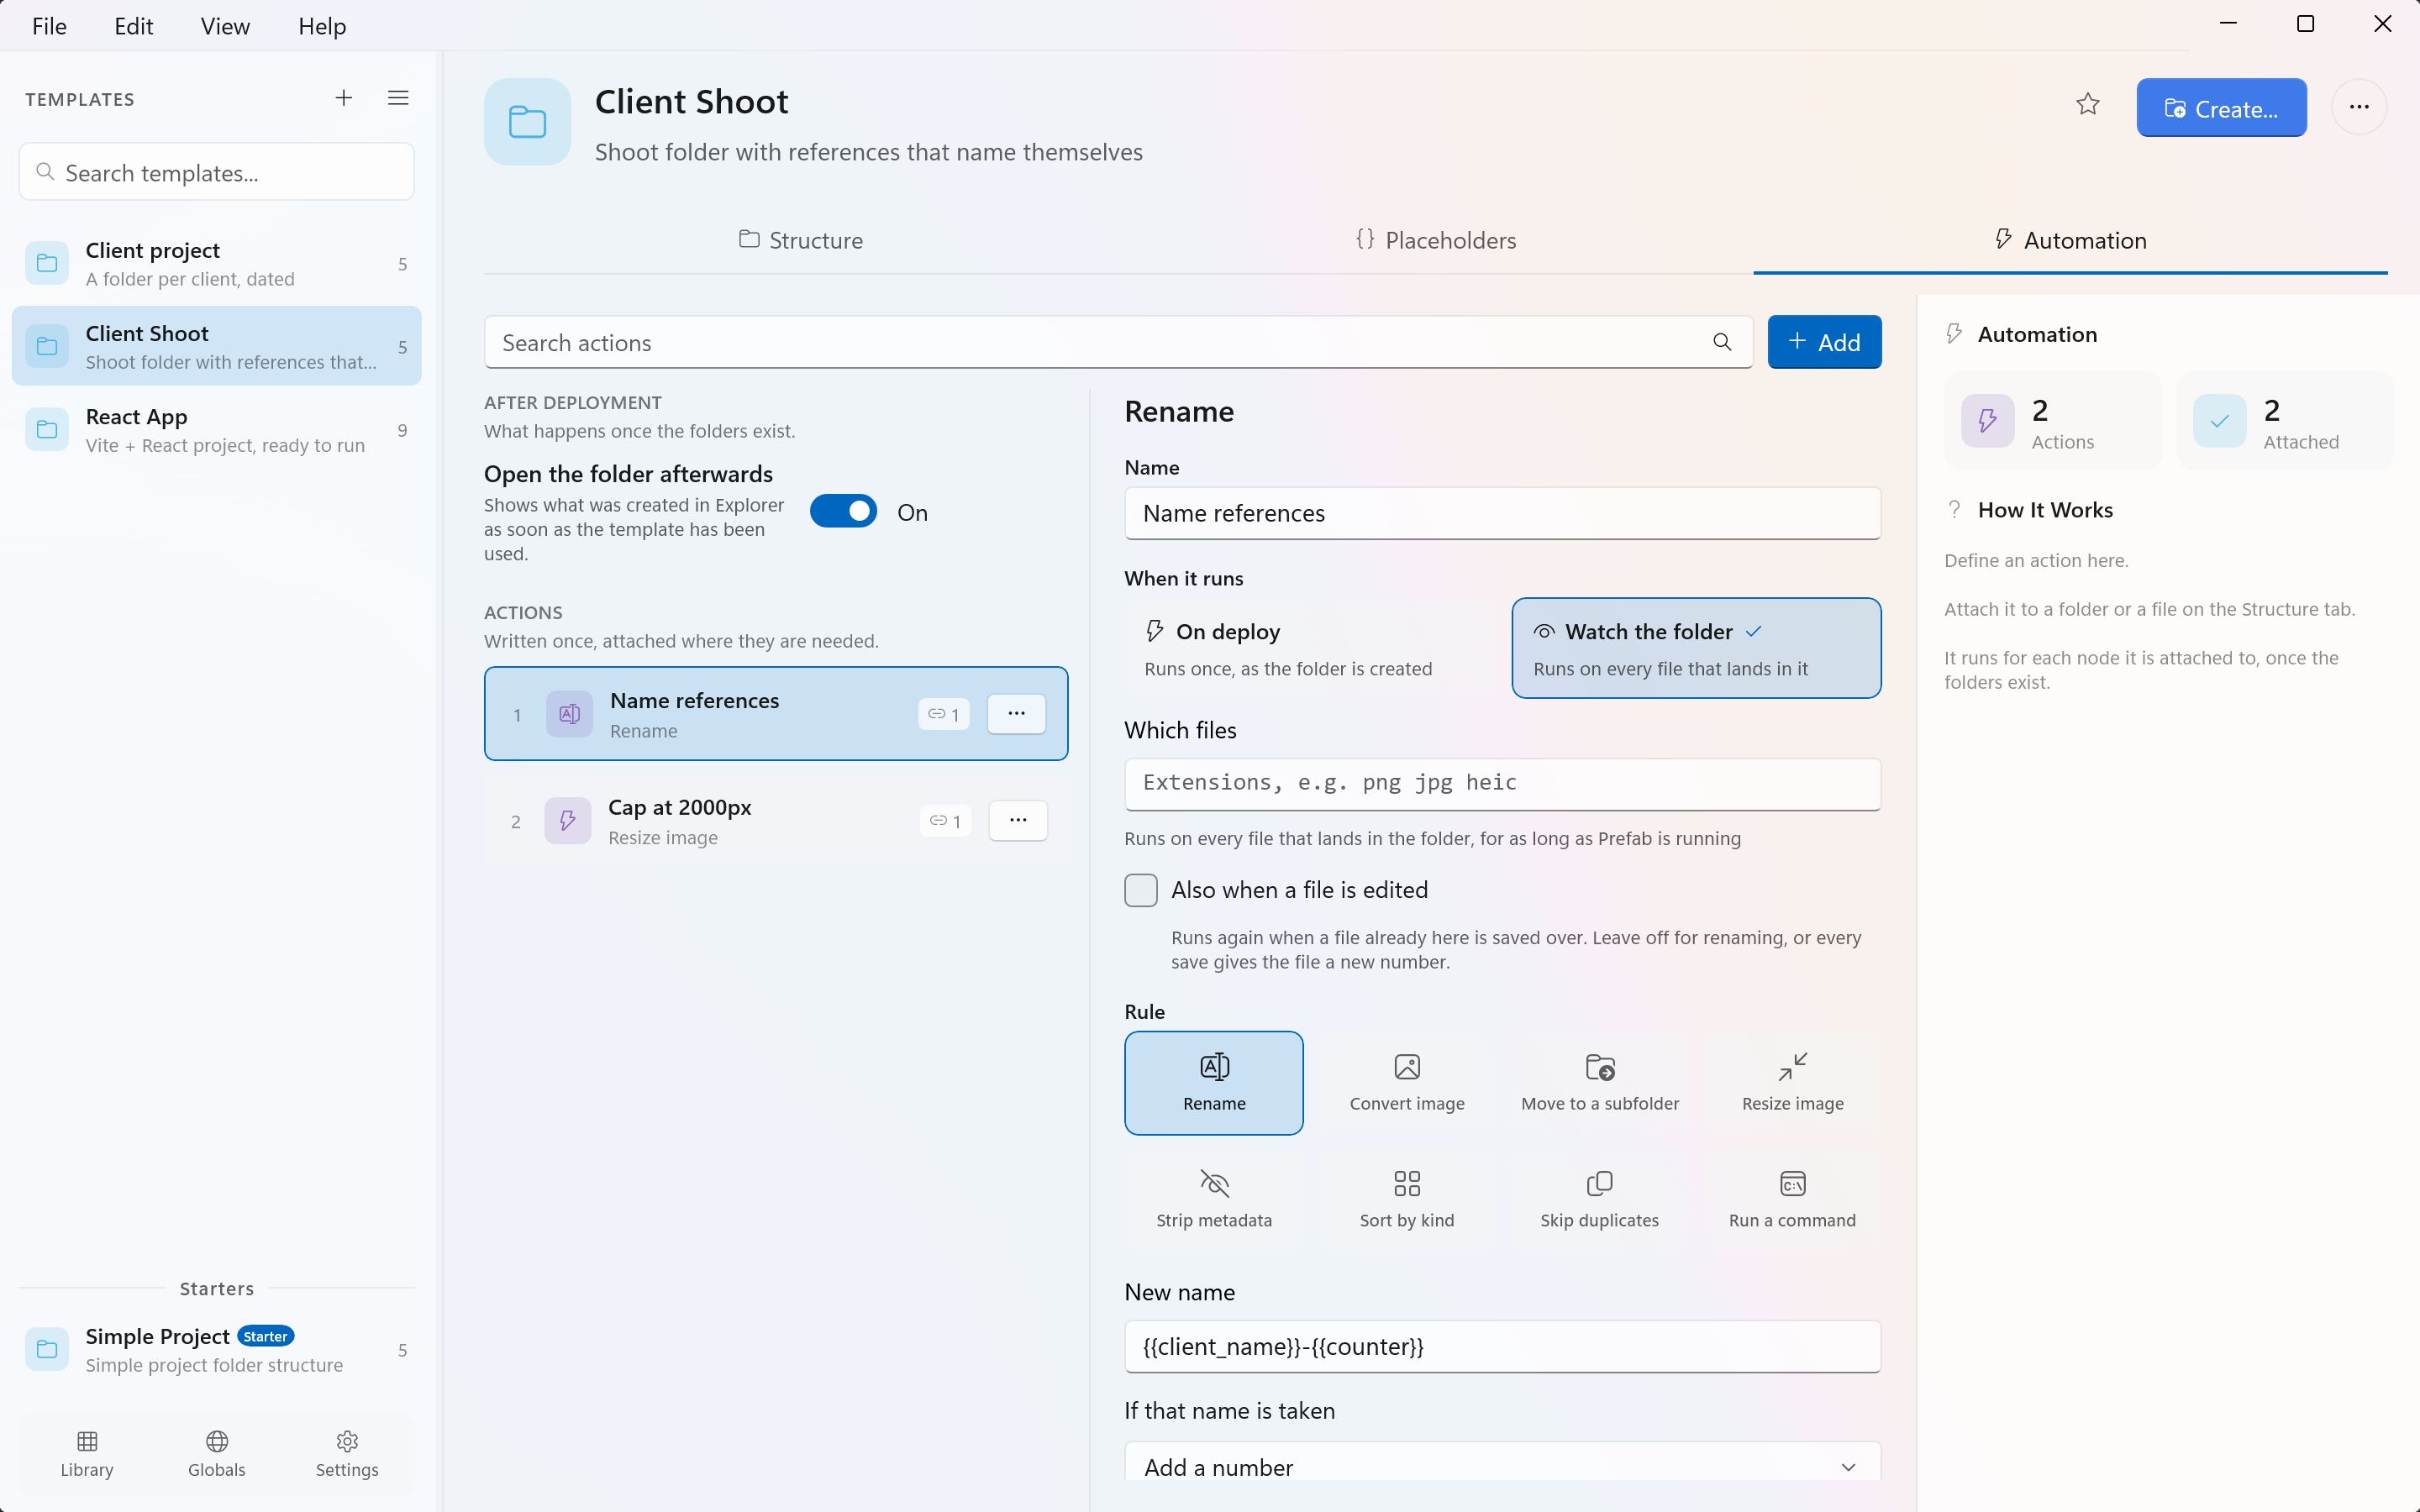Viewport: 2420px width, 1512px height.
Task: Open the Help menu
Action: tap(322, 26)
